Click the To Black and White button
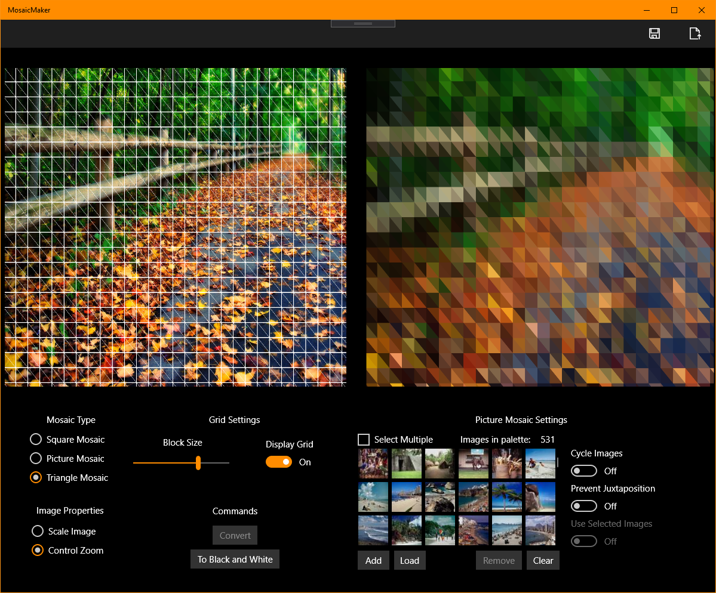716x593 pixels. click(235, 559)
